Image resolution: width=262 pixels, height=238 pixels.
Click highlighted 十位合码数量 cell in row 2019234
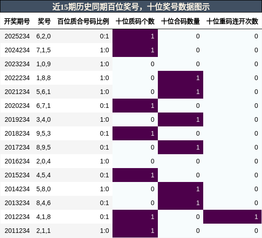[181, 119]
